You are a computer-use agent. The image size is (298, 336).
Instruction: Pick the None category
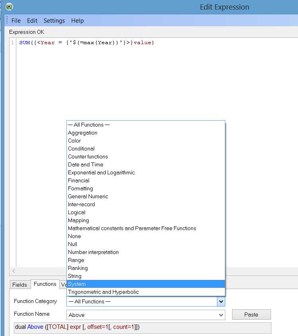tap(146, 236)
